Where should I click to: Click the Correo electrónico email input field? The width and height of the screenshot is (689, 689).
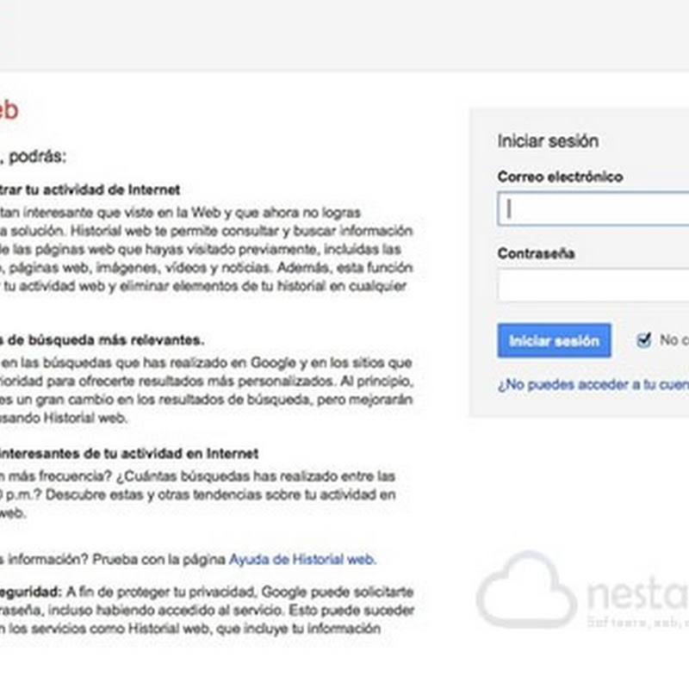coord(593,208)
